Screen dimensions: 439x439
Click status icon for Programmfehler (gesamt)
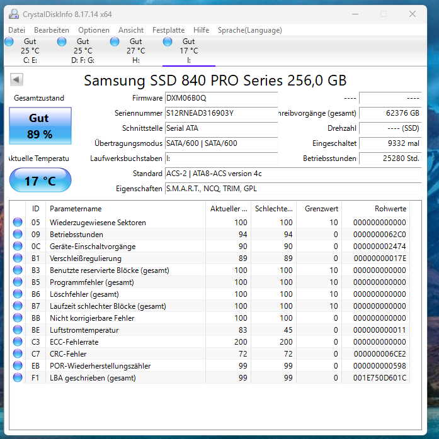18,282
